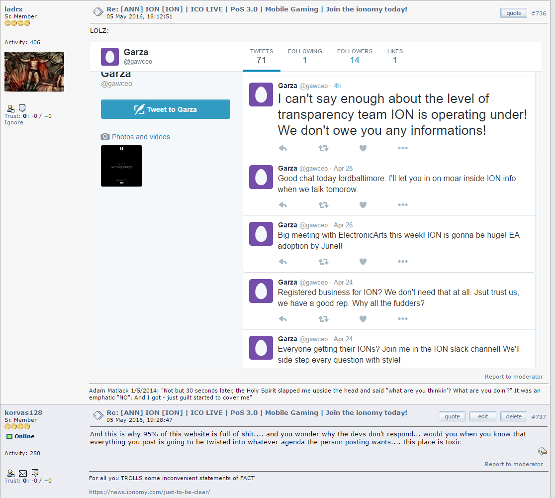Open the post #736 title link

pos(257,9)
